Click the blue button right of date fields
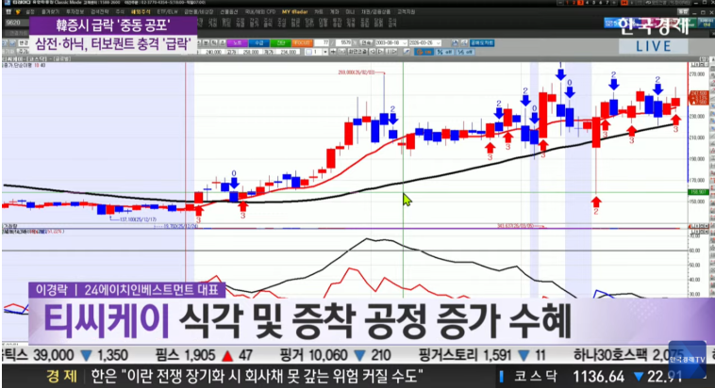 [480, 42]
